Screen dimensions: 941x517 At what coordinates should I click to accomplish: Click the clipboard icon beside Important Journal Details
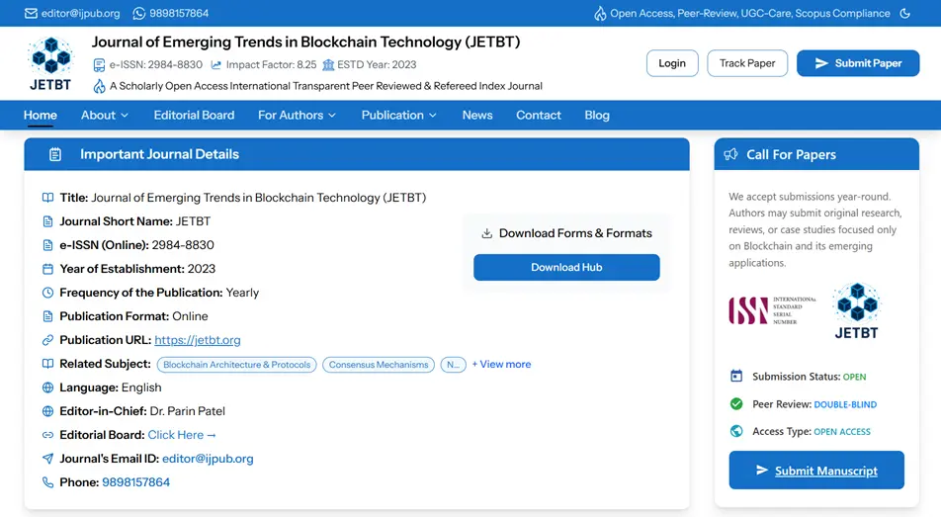[55, 154]
